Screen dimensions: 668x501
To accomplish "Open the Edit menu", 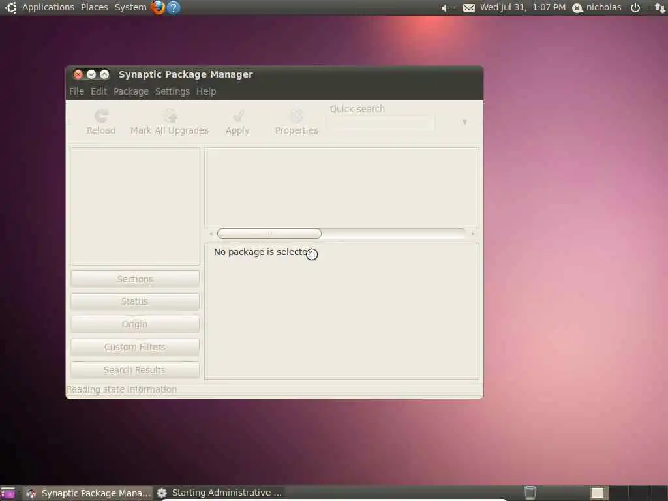I will [x=99, y=91].
